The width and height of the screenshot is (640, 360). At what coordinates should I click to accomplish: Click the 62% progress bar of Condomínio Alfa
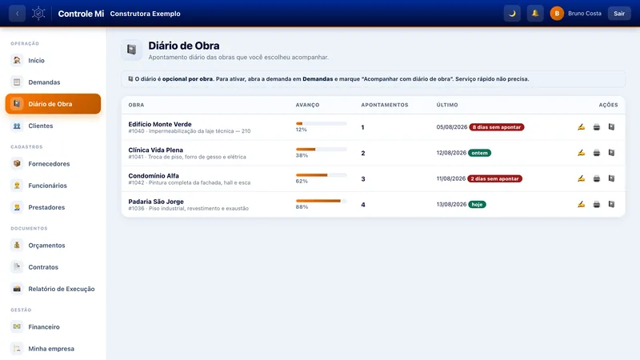click(322, 174)
